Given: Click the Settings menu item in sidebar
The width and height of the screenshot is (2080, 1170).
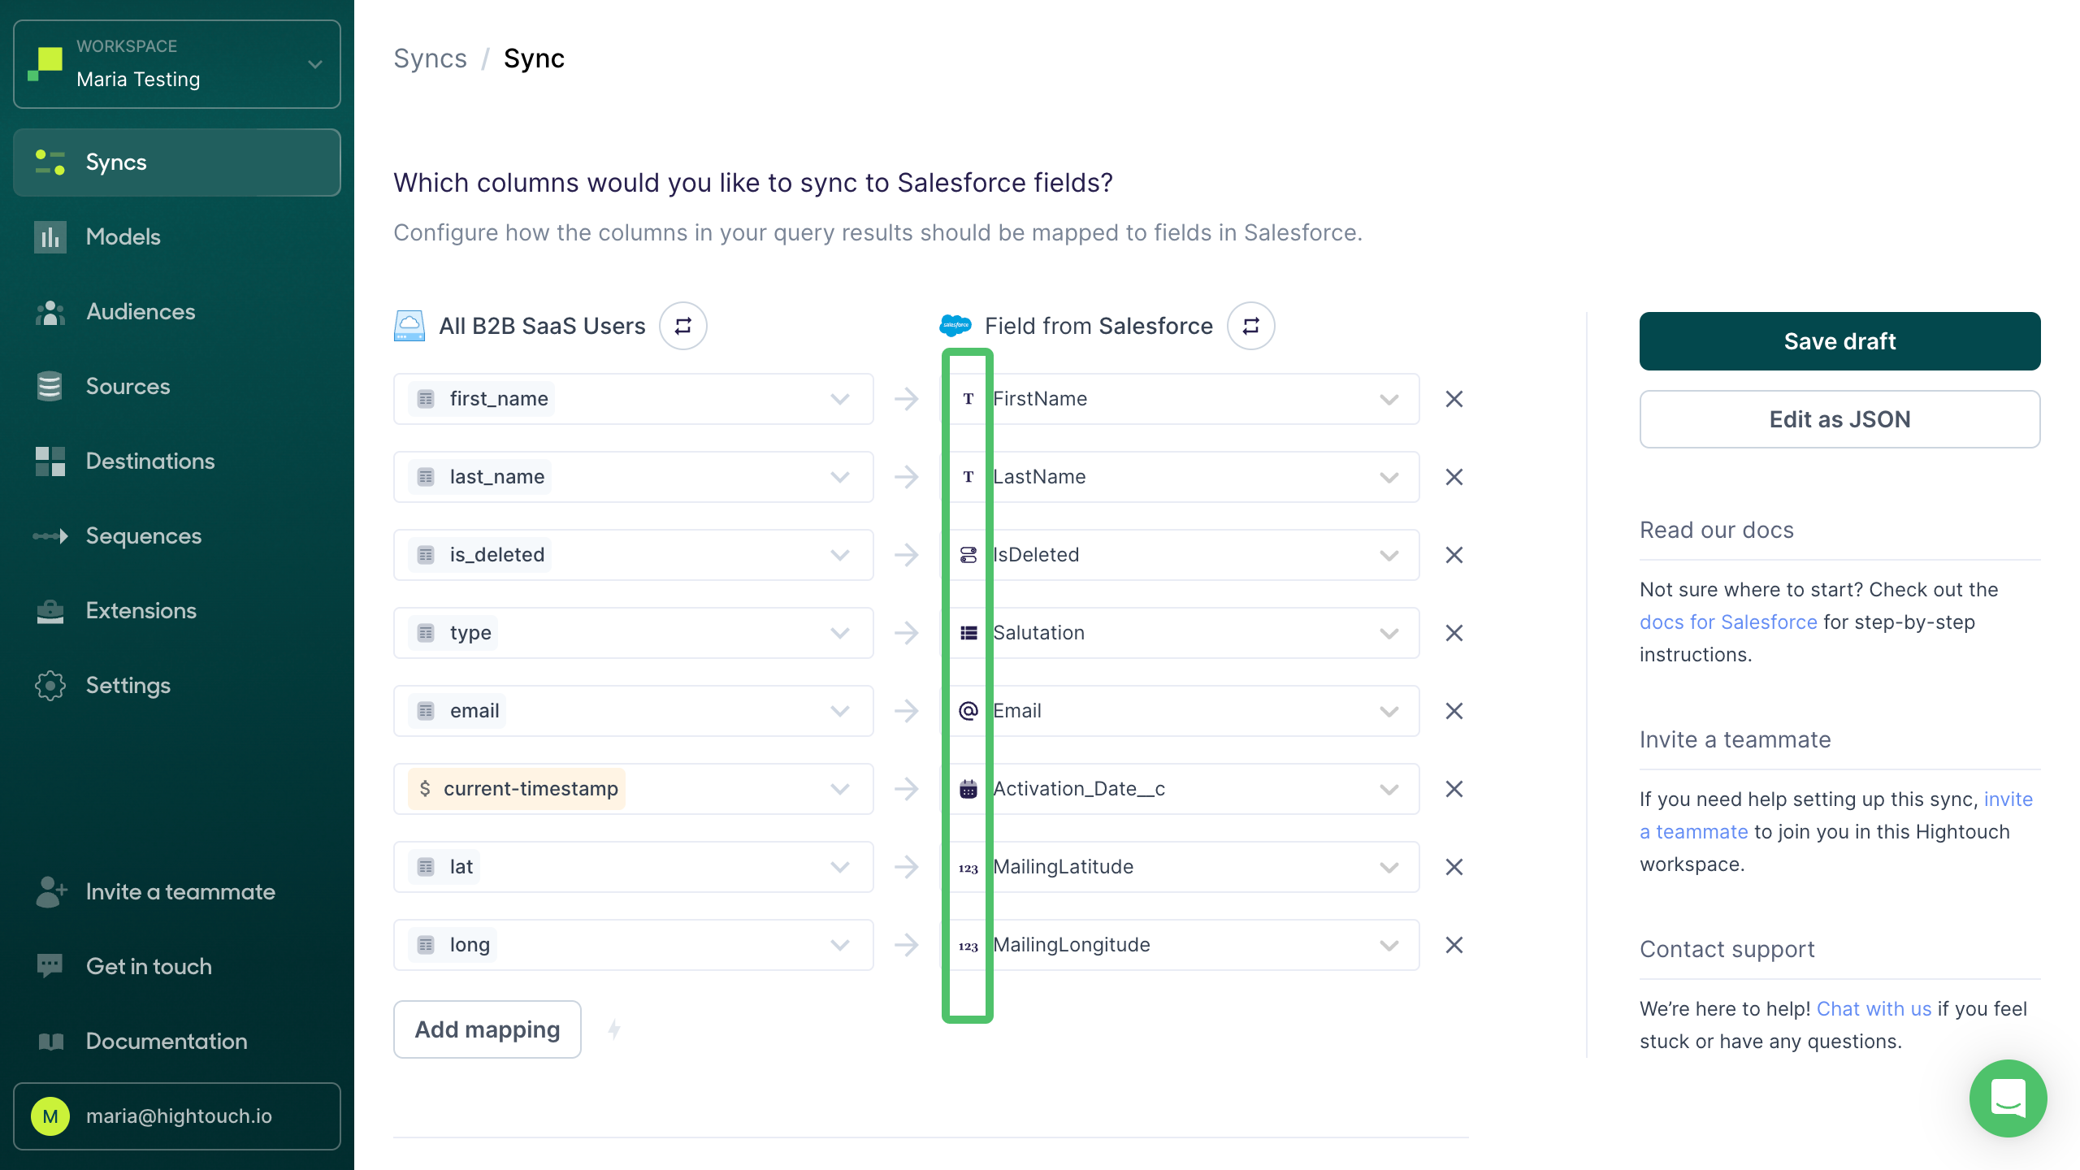Looking at the screenshot, I should pyautogui.click(x=128, y=684).
